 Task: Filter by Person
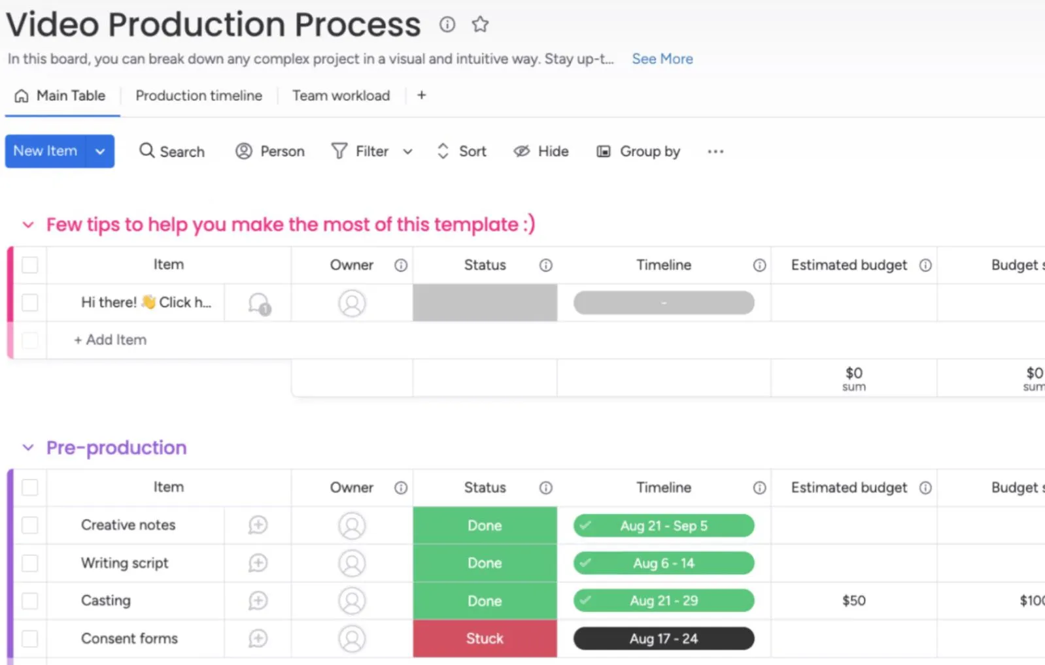[270, 152]
